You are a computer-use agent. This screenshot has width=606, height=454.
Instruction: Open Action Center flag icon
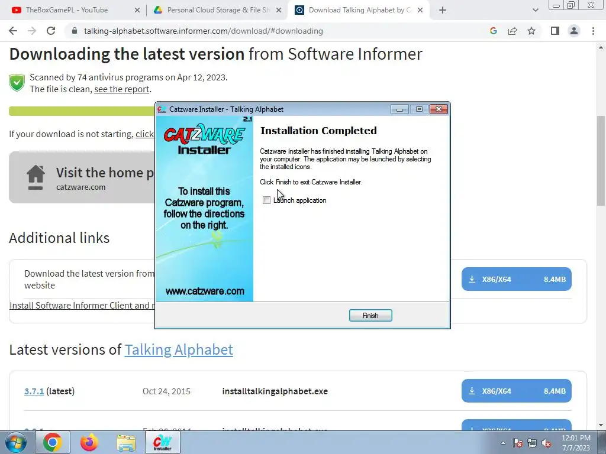click(x=518, y=443)
